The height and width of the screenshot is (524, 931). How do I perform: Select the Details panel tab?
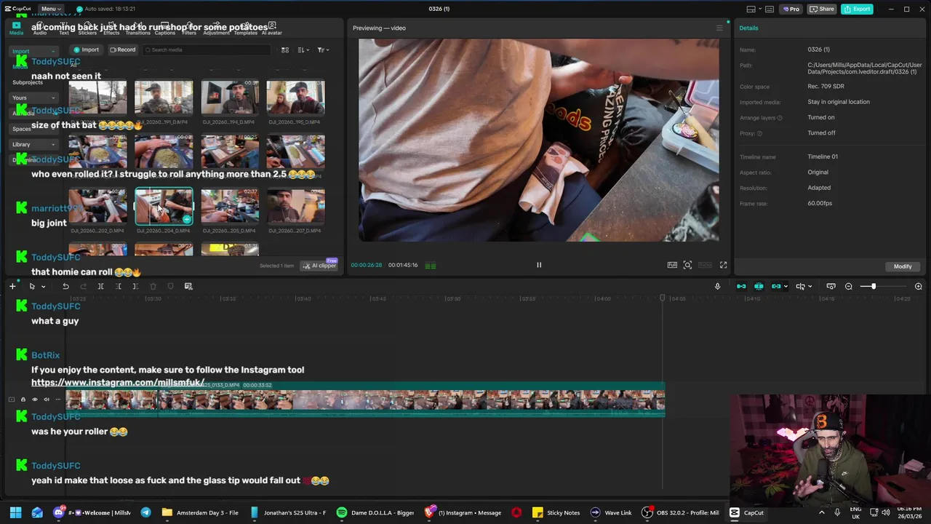(x=748, y=28)
